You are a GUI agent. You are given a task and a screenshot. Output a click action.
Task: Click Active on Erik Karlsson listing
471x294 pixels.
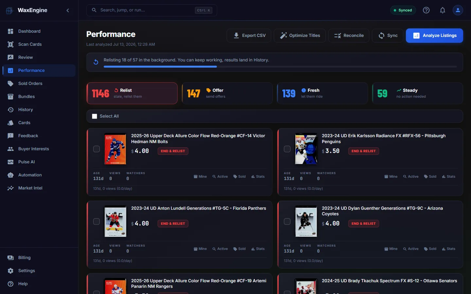tap(411, 177)
